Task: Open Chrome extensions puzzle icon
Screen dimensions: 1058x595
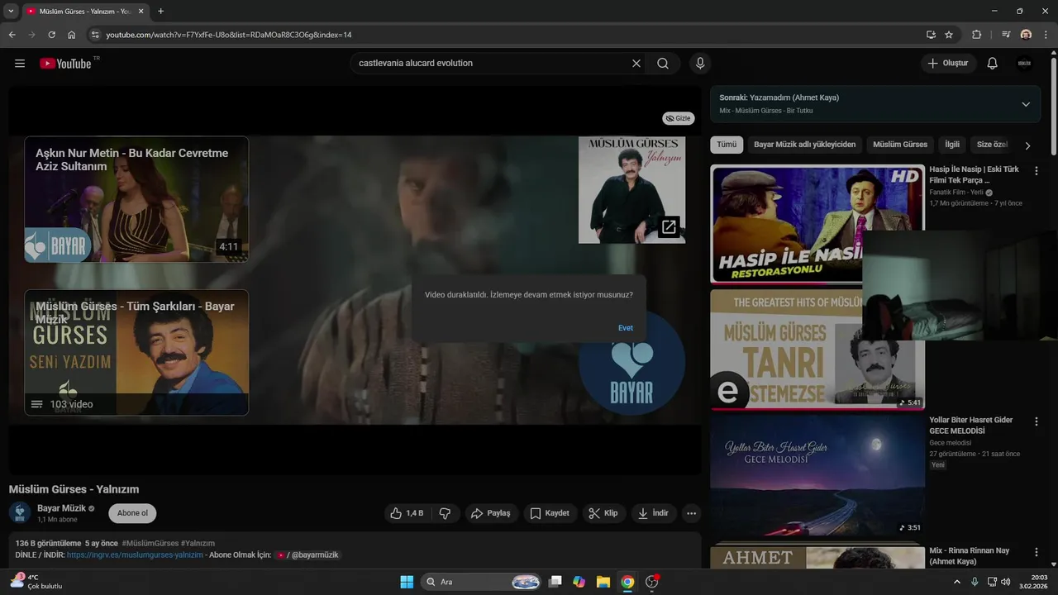Action: click(x=976, y=35)
